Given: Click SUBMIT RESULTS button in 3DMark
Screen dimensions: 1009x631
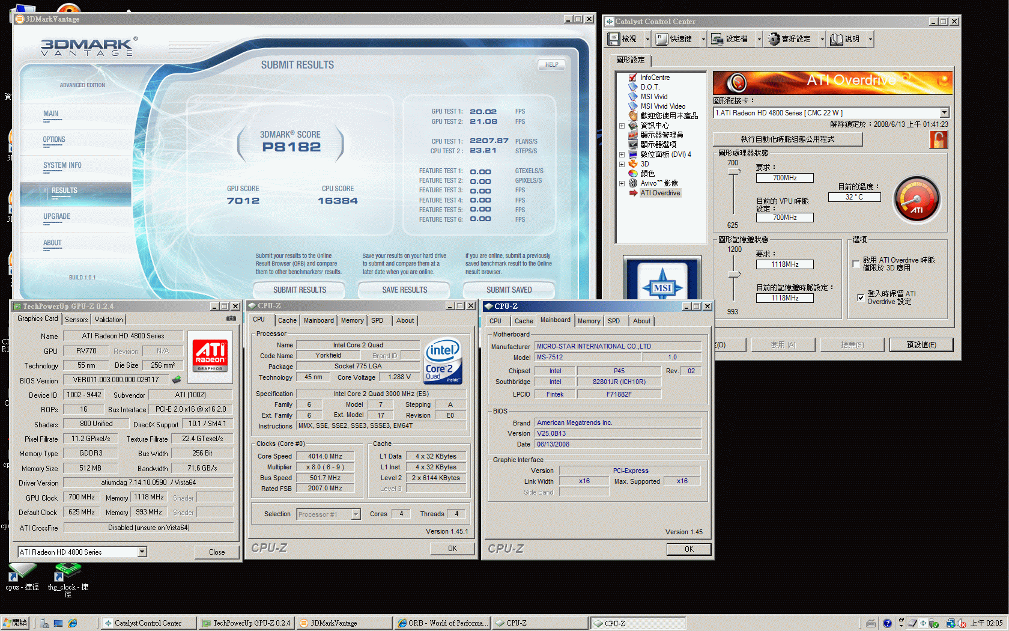Looking at the screenshot, I should pyautogui.click(x=300, y=290).
